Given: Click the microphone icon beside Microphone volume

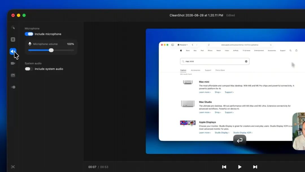Looking at the screenshot, I should (30, 44).
